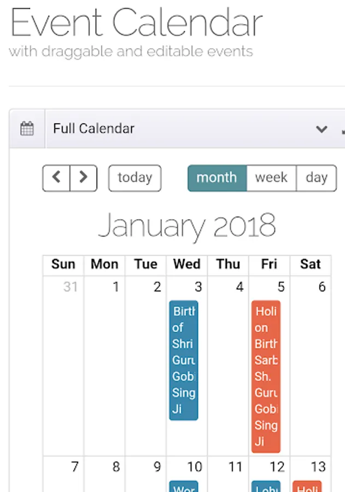The width and height of the screenshot is (345, 492).
Task: Switch to month view
Action: [x=217, y=178]
